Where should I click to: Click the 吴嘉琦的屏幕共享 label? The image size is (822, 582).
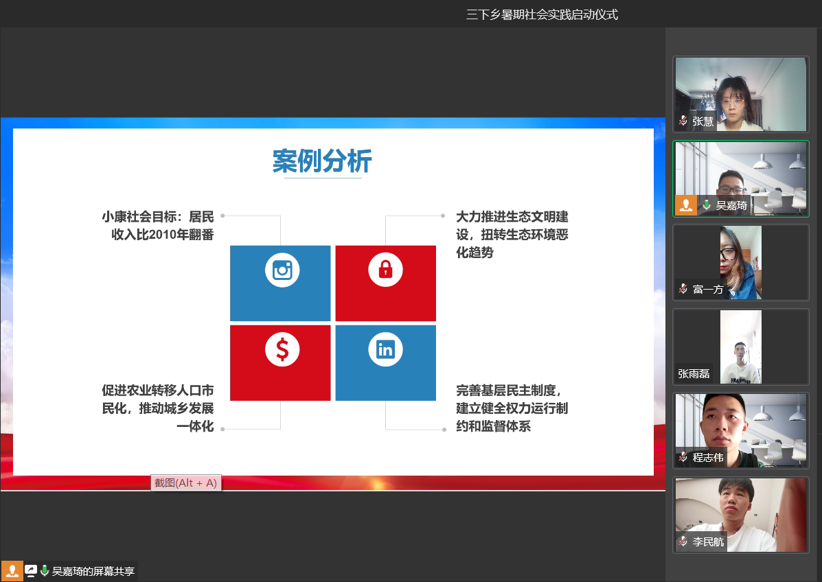click(x=93, y=571)
